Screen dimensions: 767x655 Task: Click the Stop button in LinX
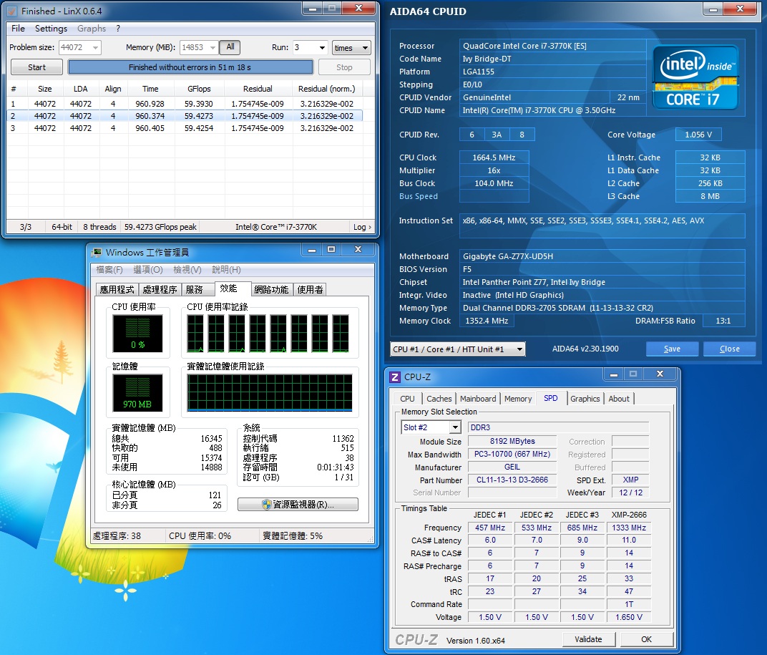[x=344, y=67]
